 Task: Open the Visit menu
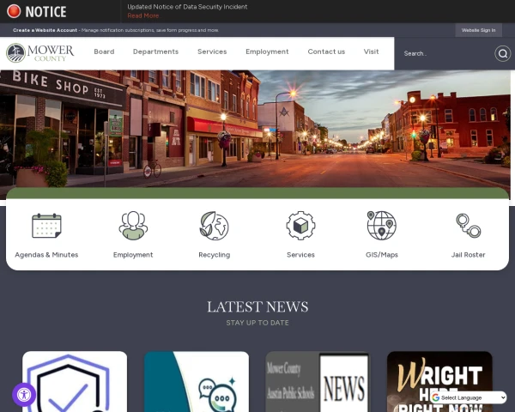(371, 51)
